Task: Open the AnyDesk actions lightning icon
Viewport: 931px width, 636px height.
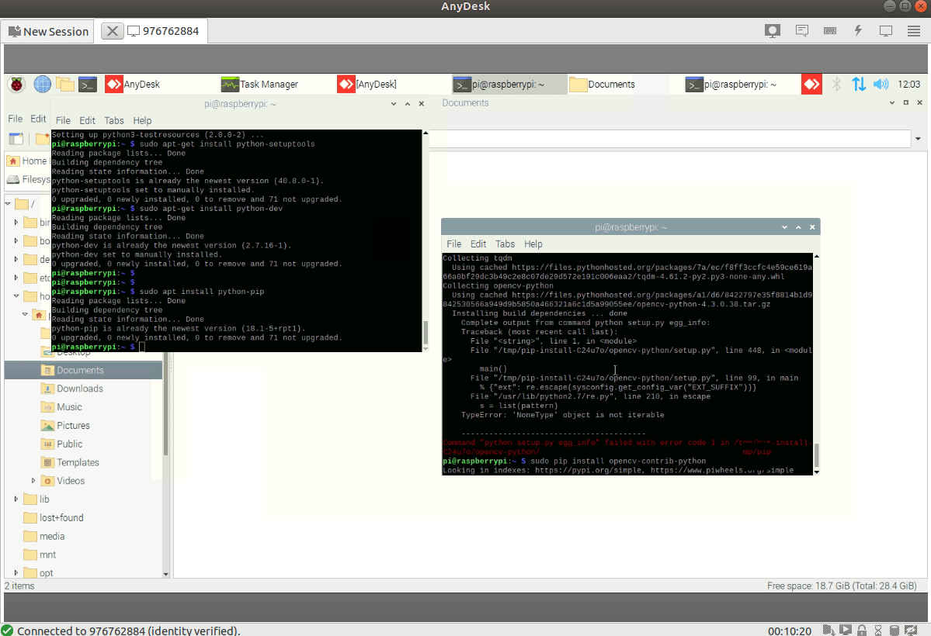Action: (x=858, y=31)
